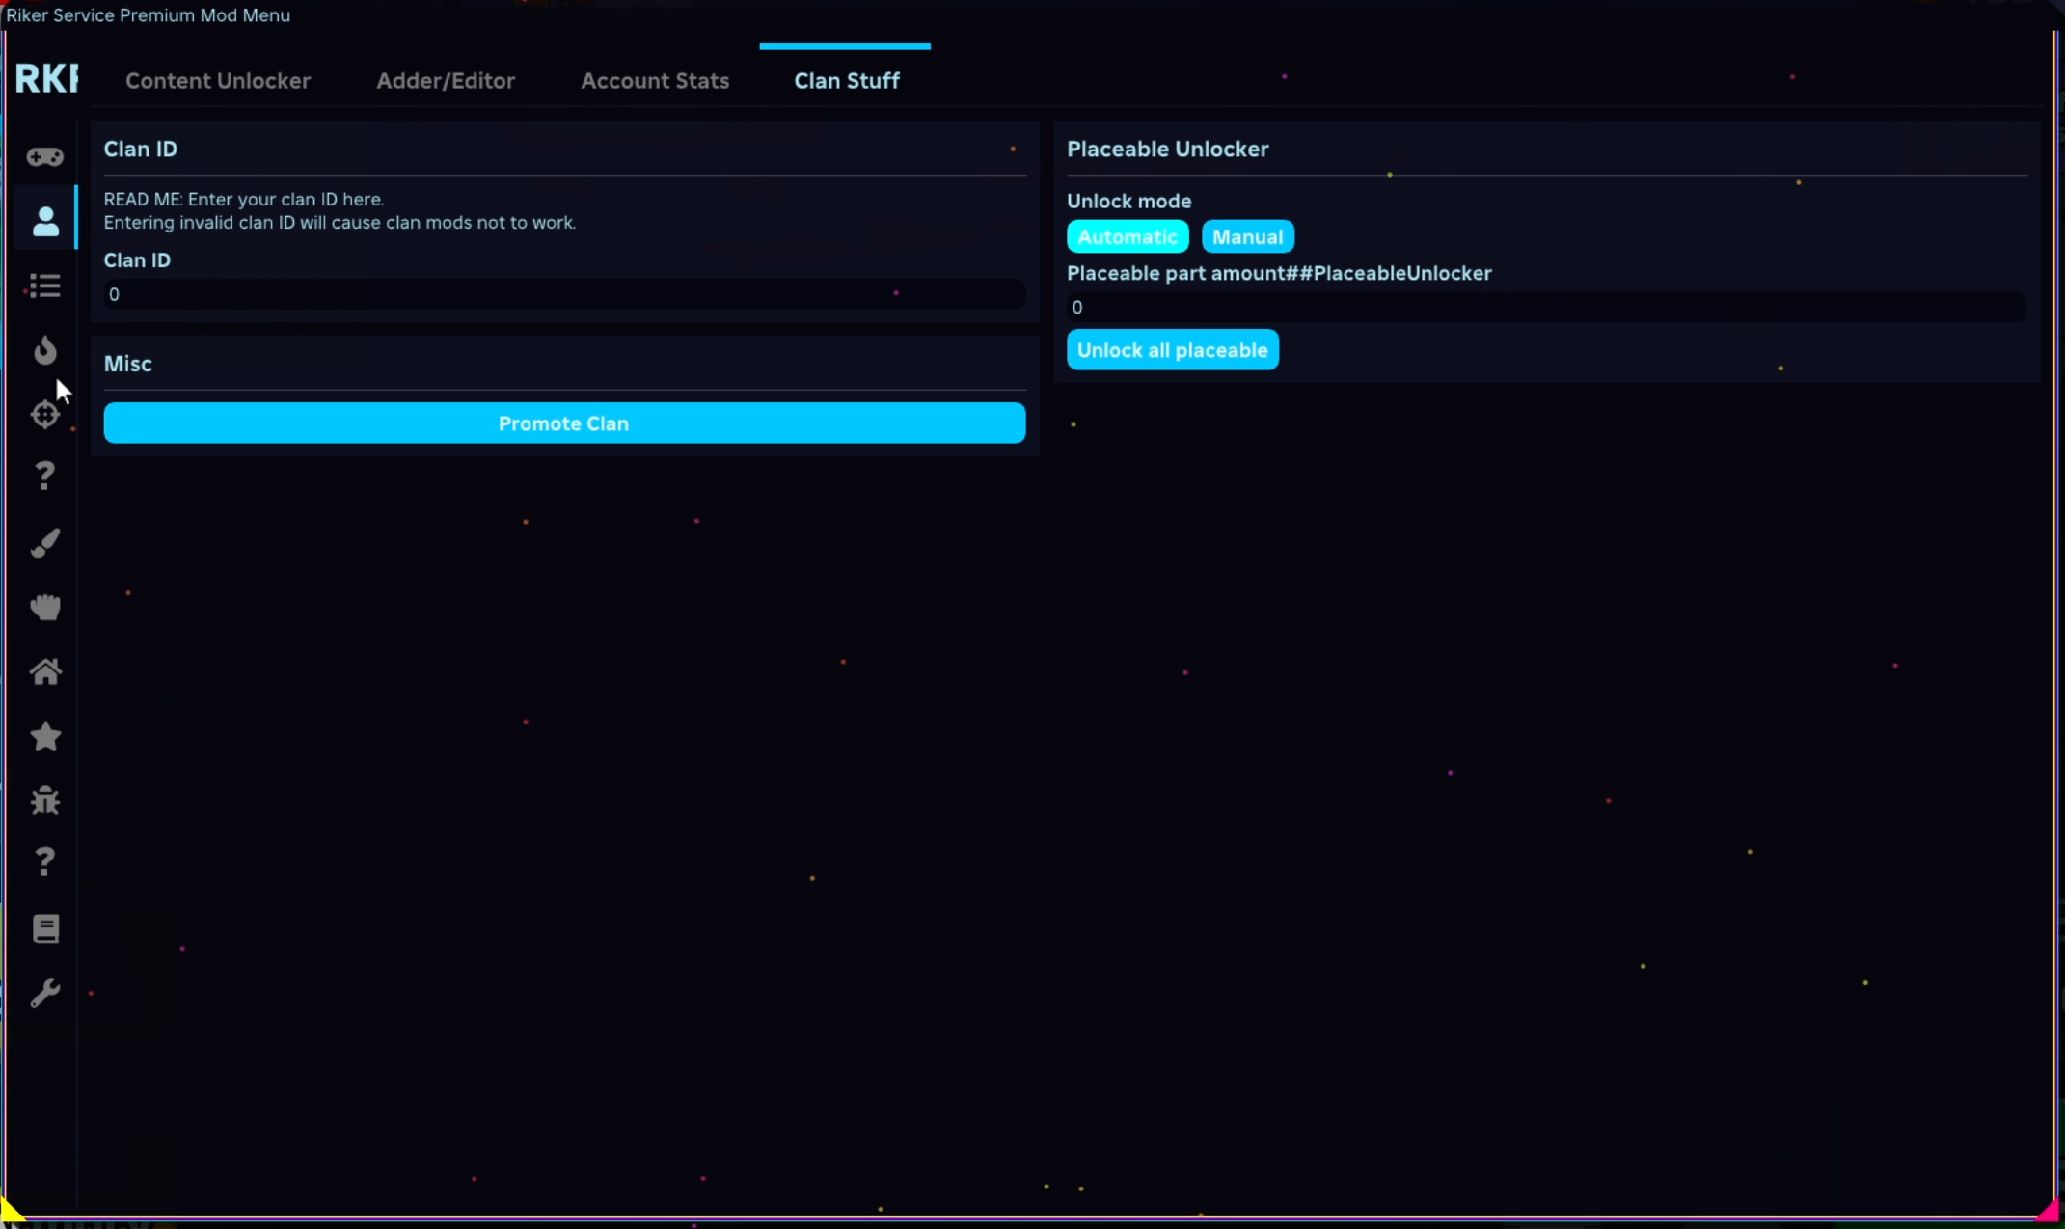Select the paintbrush sidebar icon
Image resolution: width=2065 pixels, height=1229 pixels.
pos(45,542)
